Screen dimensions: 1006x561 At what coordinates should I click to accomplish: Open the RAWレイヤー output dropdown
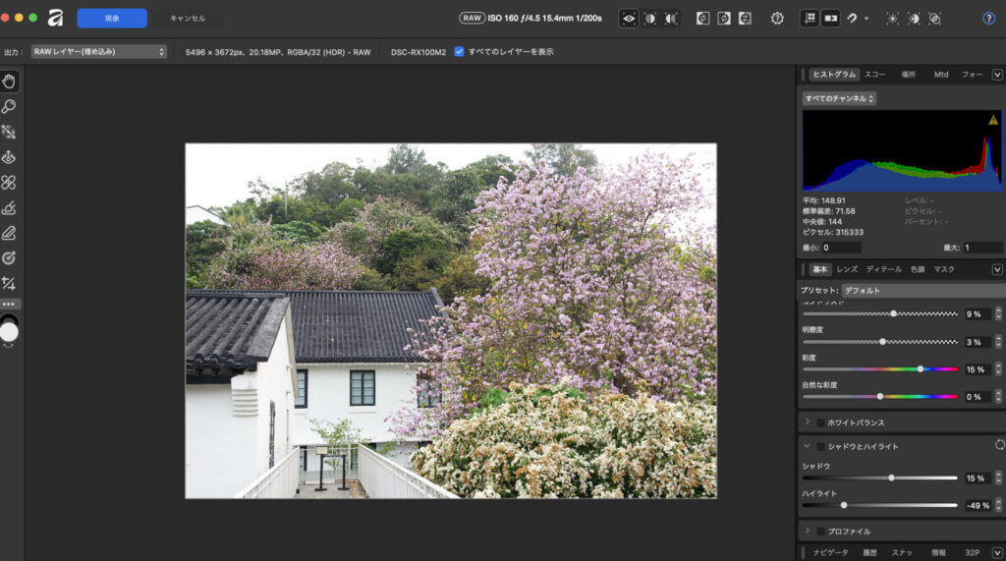[x=98, y=51]
